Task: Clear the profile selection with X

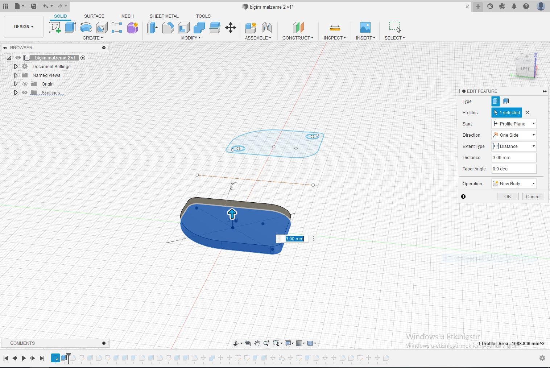Action: click(528, 112)
